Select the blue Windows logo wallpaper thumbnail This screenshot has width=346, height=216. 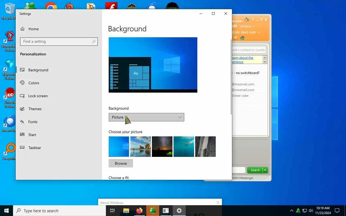119,147
